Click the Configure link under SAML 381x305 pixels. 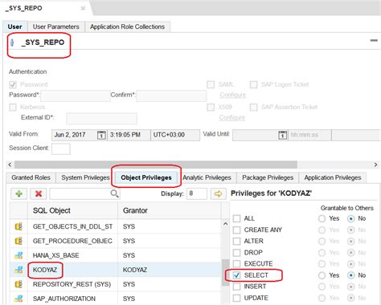[232, 95]
